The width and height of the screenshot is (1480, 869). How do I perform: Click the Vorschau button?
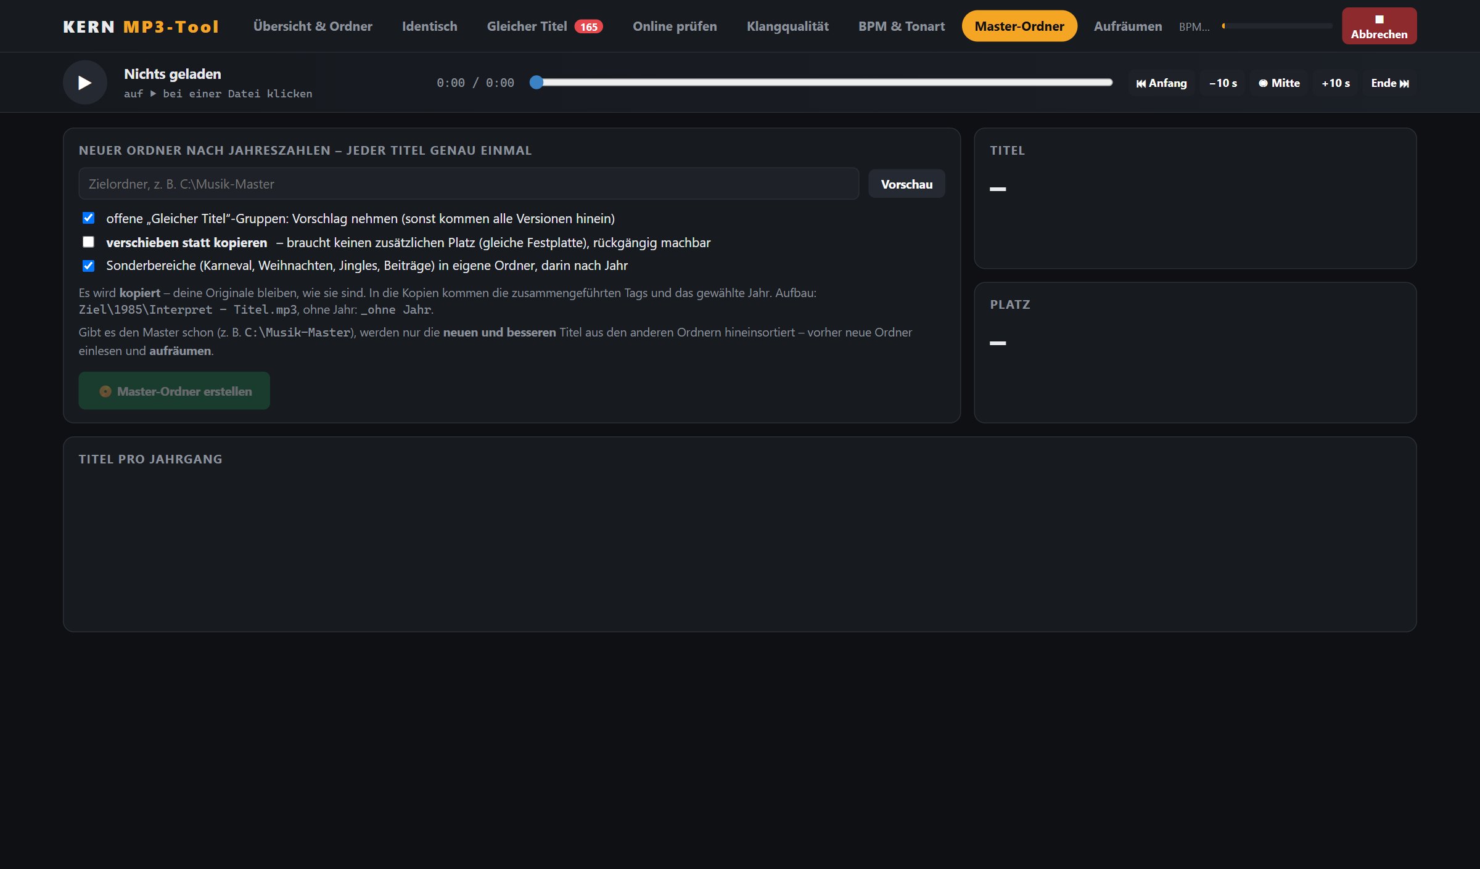click(906, 184)
